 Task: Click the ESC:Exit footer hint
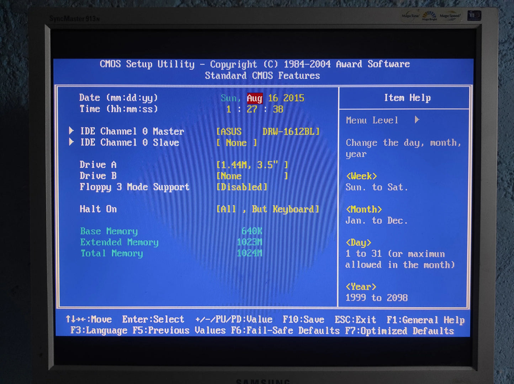click(355, 320)
